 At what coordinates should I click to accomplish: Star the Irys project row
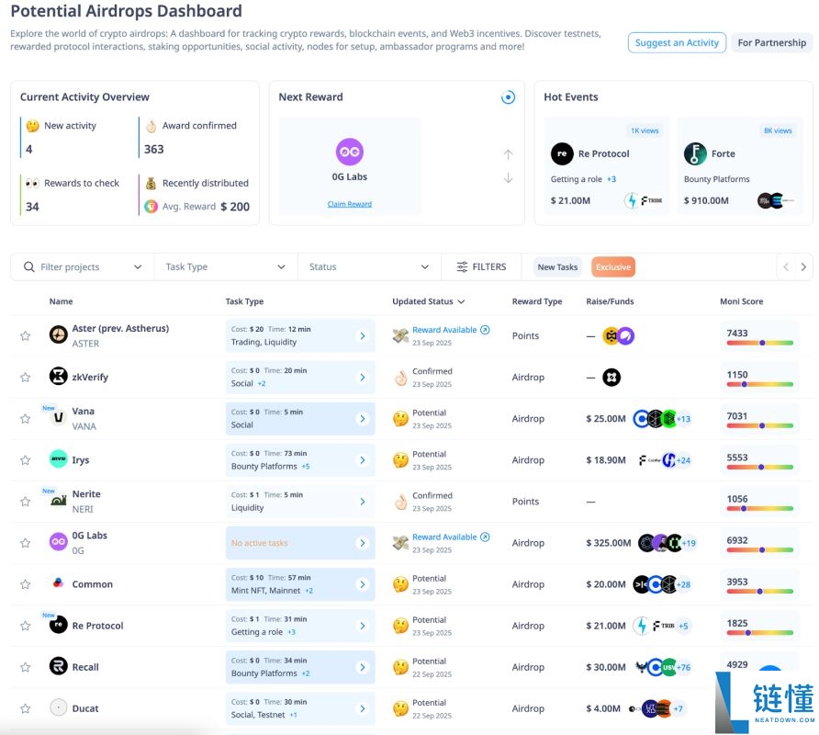(x=25, y=460)
